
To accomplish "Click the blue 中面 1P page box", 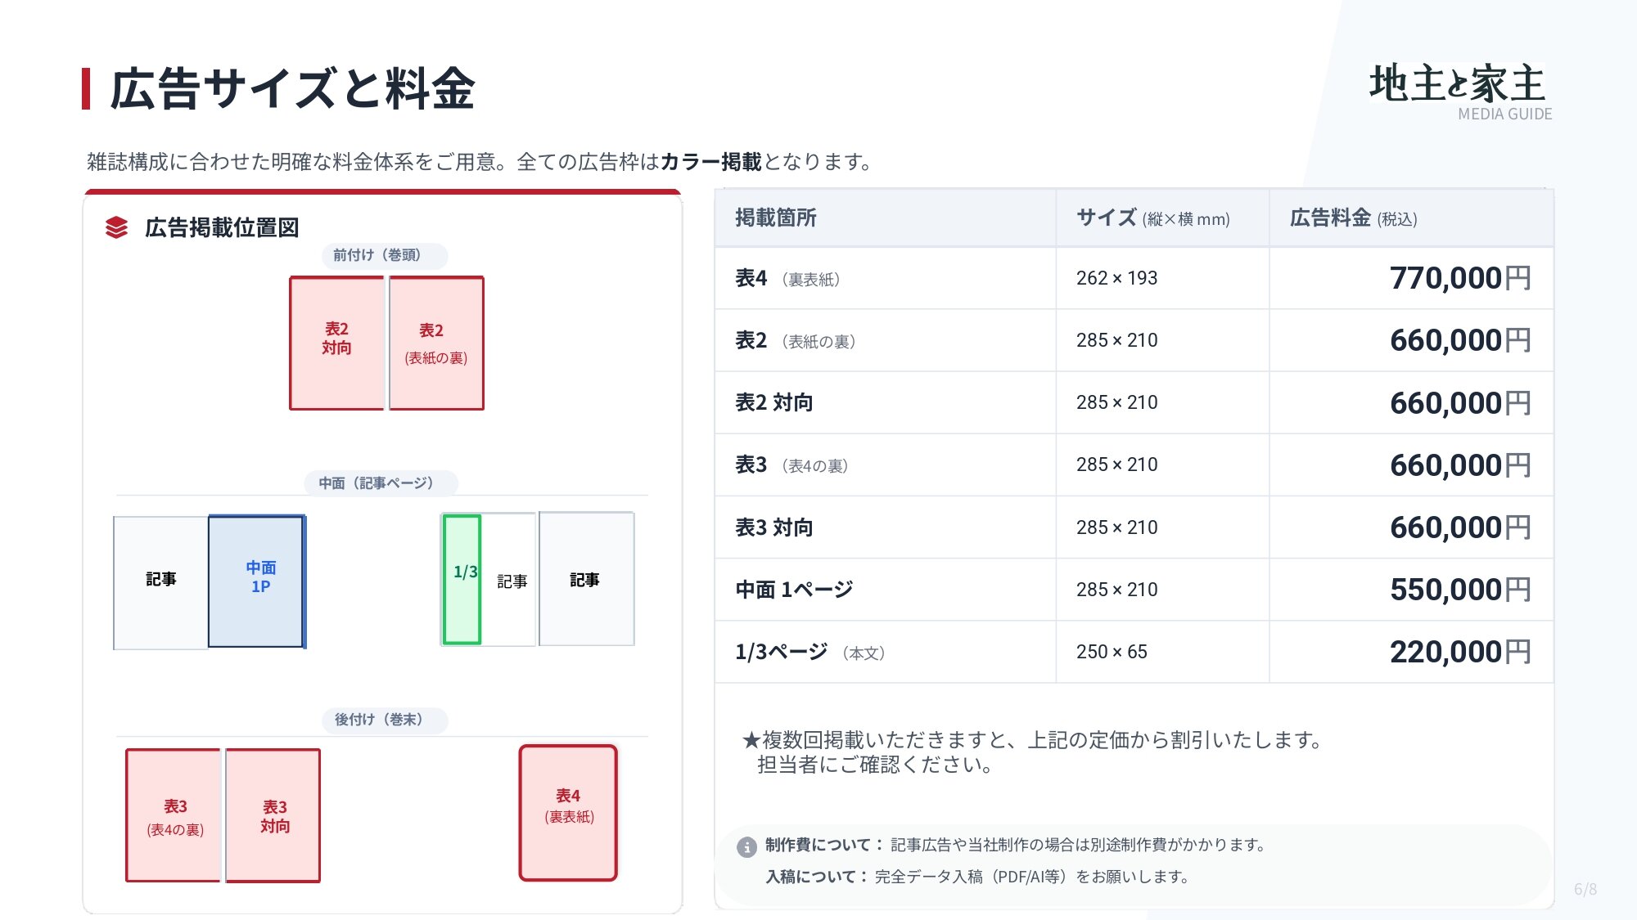I will tap(257, 581).
